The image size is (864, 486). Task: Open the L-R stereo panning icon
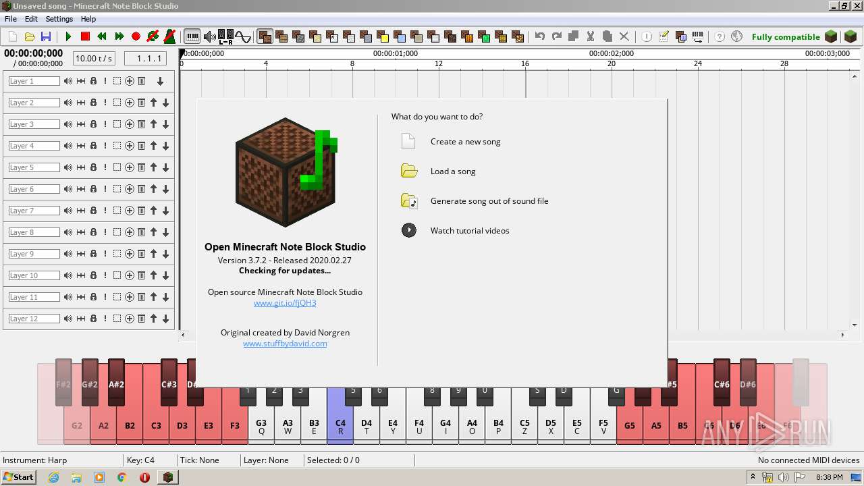225,36
